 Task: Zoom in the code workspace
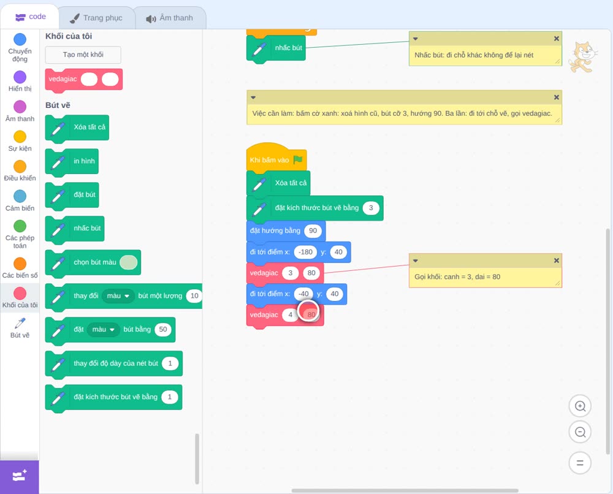point(580,406)
